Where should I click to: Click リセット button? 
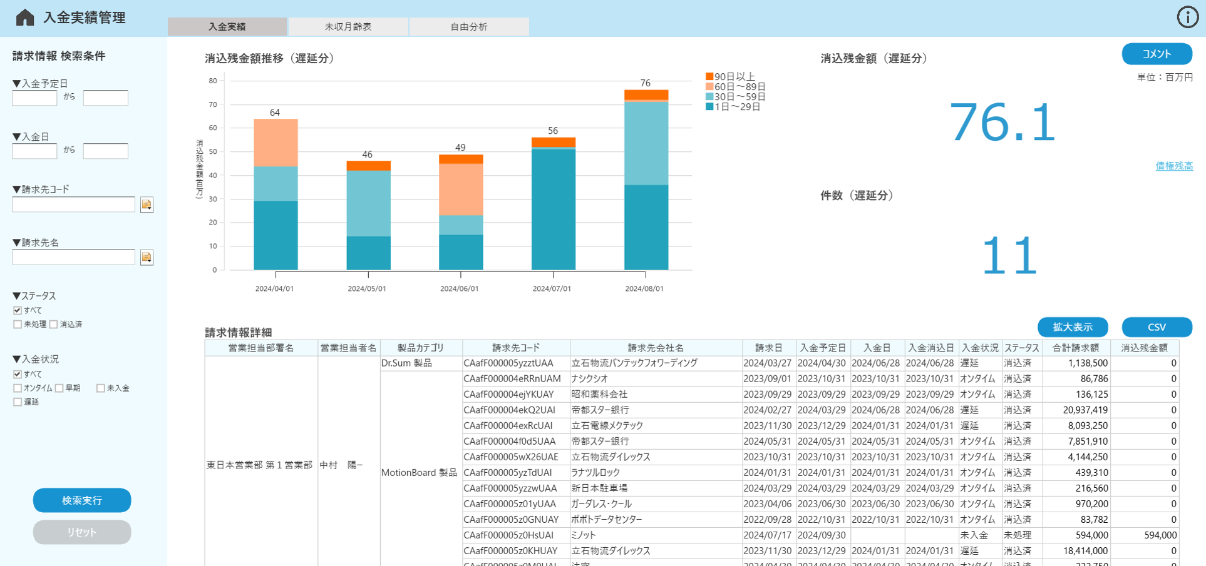click(x=82, y=532)
